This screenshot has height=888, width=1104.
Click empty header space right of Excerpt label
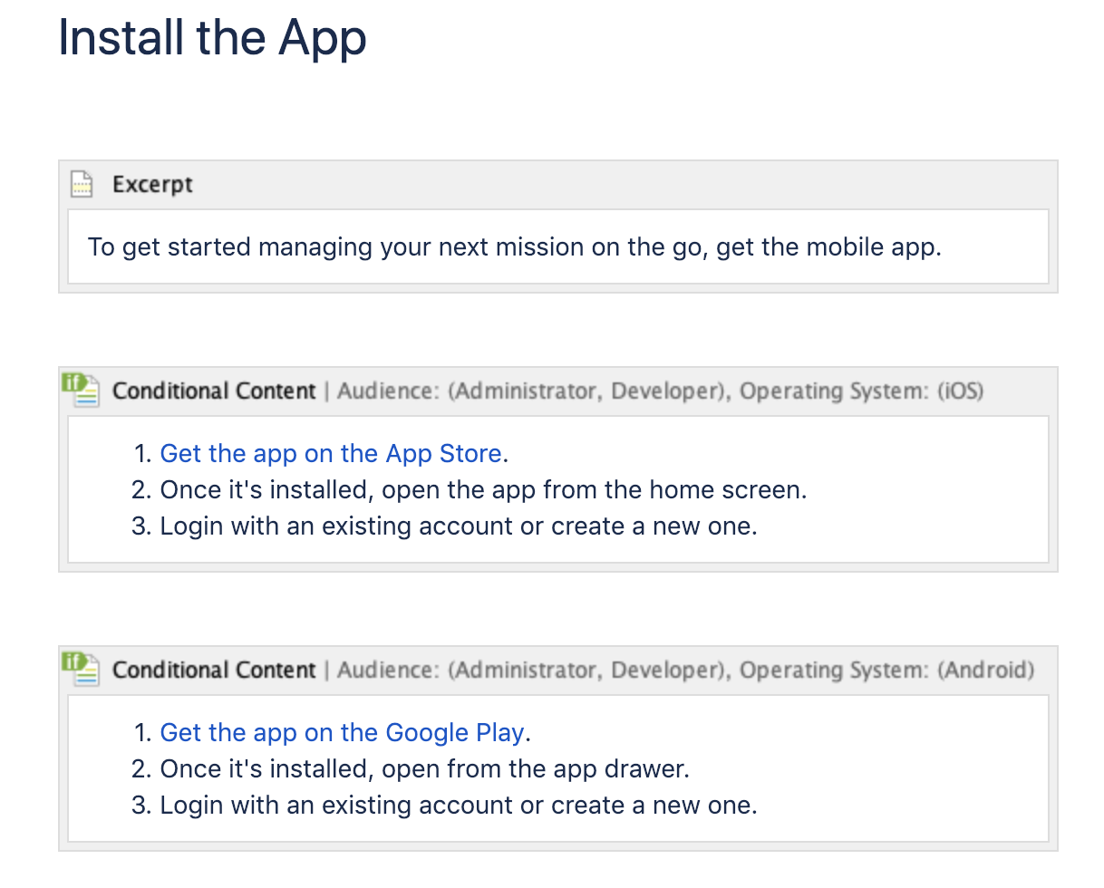[x=616, y=184]
